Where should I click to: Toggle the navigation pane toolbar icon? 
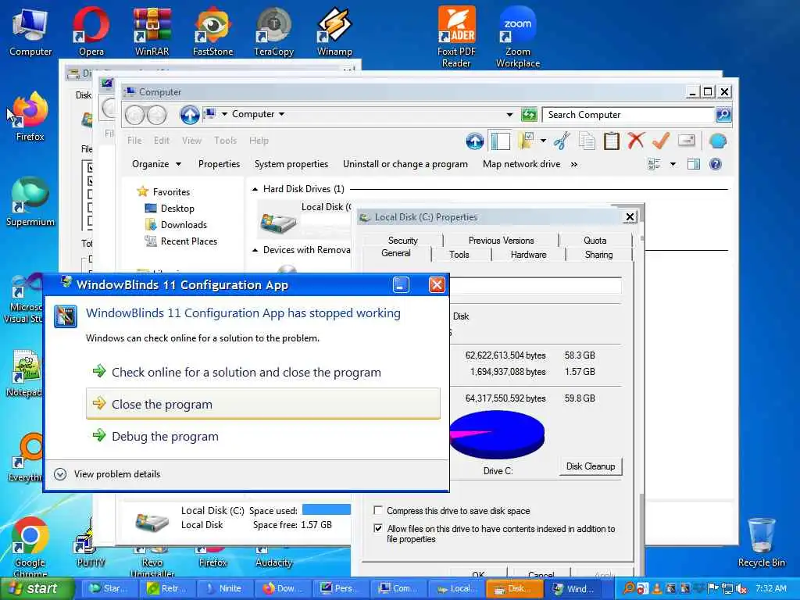tap(501, 141)
